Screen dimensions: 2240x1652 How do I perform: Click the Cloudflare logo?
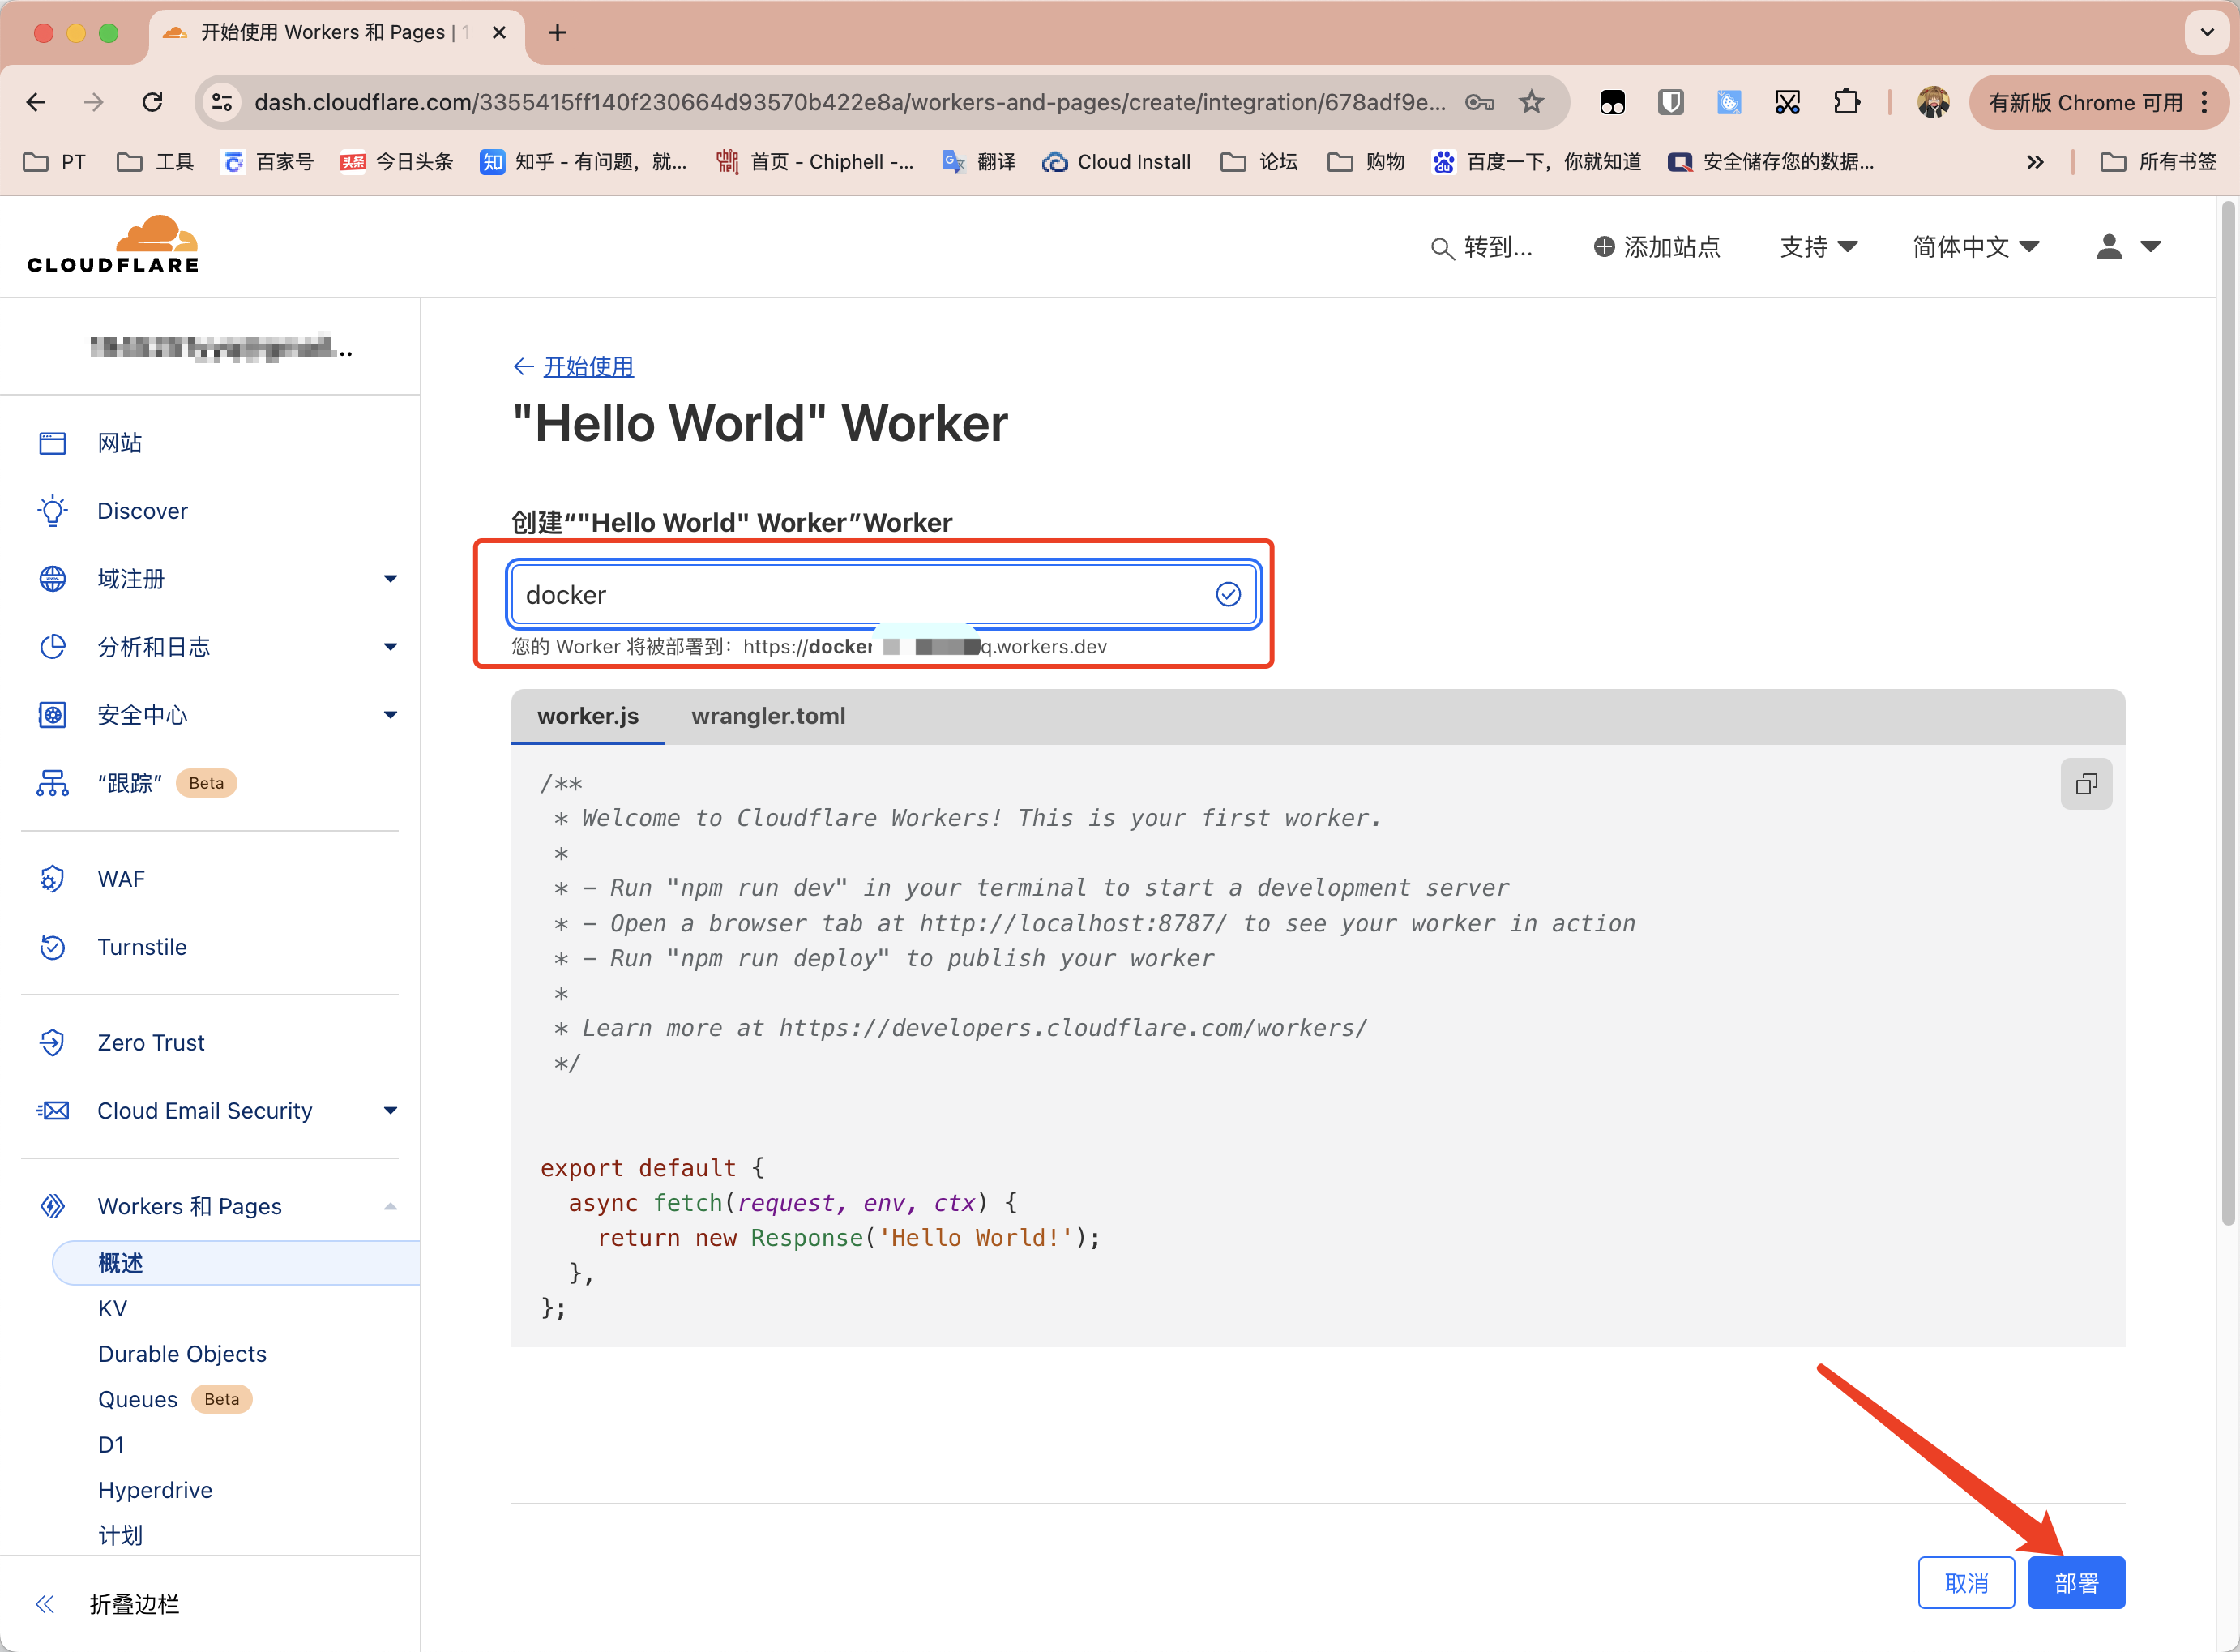point(113,245)
